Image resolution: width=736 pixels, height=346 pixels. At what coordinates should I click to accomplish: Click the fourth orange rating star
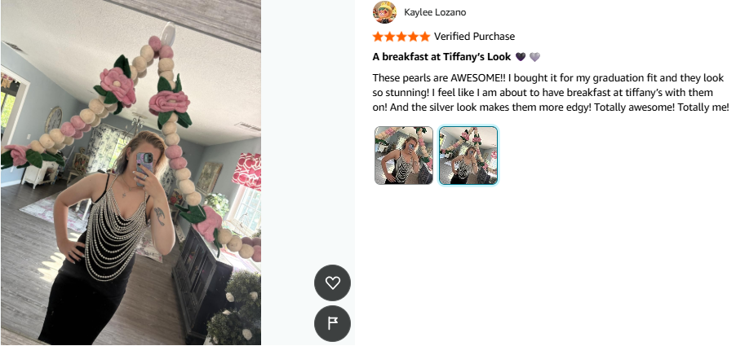413,37
